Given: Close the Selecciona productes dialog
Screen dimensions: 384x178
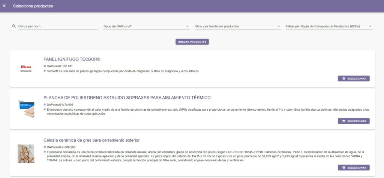Looking at the screenshot, I should click(x=4, y=6).
